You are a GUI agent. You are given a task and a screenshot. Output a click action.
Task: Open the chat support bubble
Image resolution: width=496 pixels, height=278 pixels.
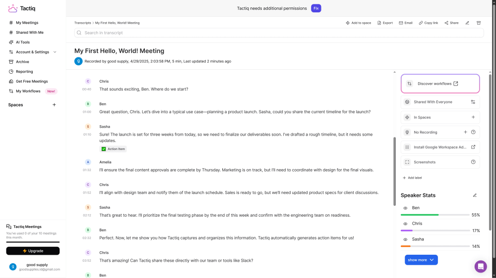click(481, 267)
